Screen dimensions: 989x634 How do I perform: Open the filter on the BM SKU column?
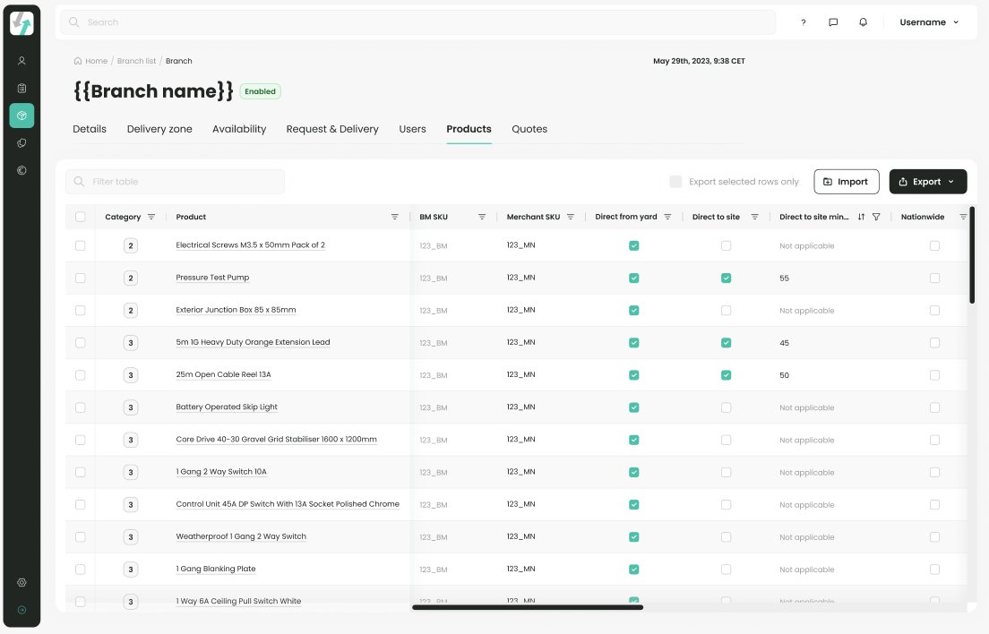pyautogui.click(x=482, y=216)
